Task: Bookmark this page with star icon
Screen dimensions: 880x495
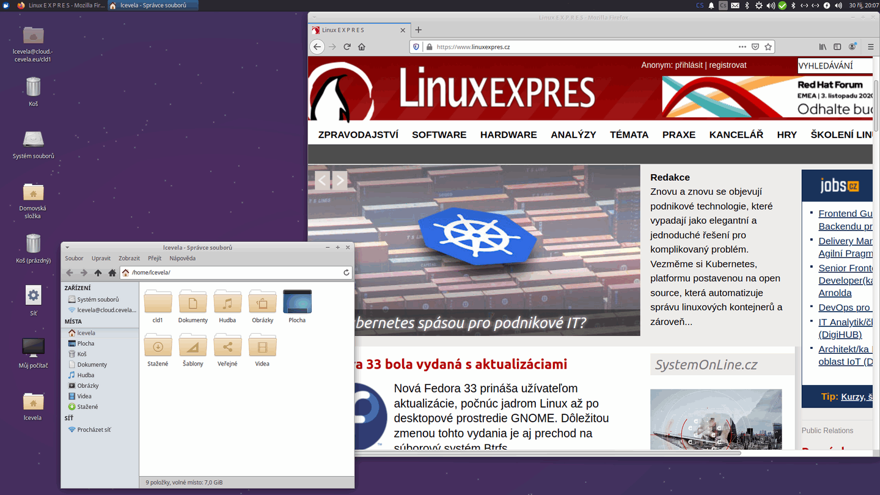Action: pyautogui.click(x=768, y=46)
